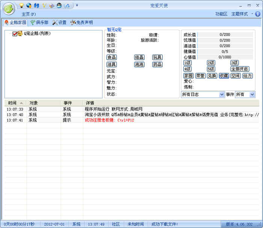Sort the log by the 时间 column header
Screen dimensions: 263x228
(15, 103)
